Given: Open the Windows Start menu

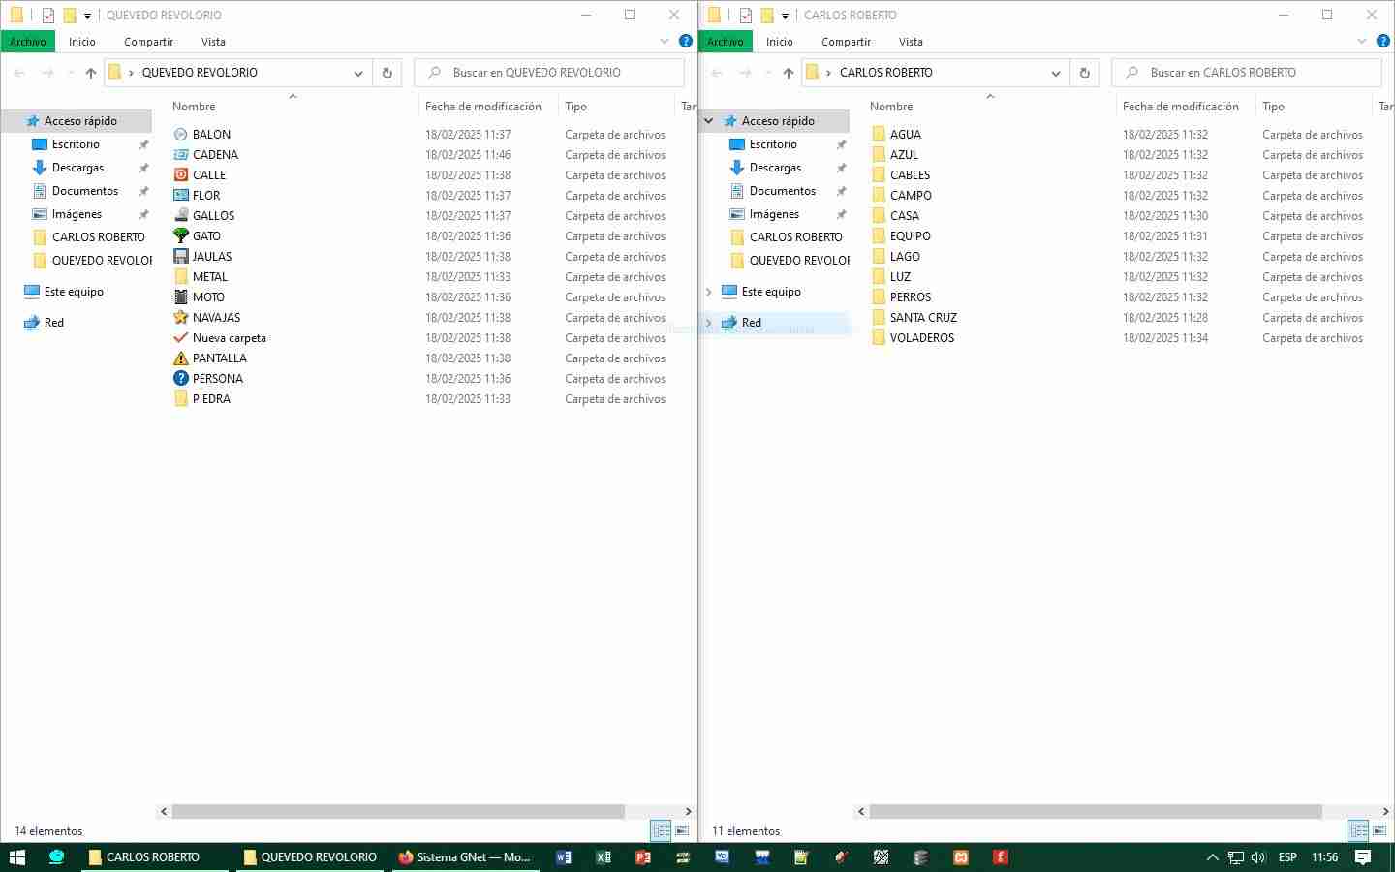Looking at the screenshot, I should 17,857.
